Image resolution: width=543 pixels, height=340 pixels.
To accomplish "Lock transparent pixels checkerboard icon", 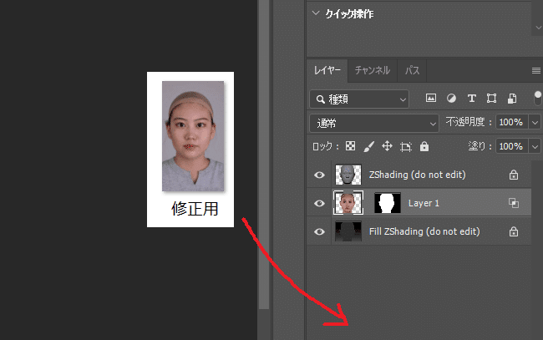I will [x=351, y=146].
